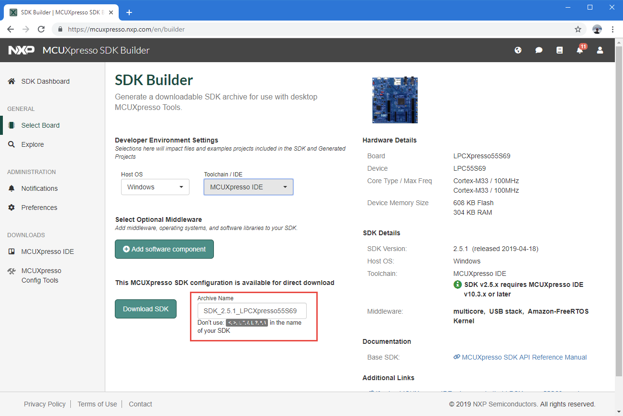Viewport: 623px width, 416px height.
Task: Open MCUXpresso SDK API Reference Manual link
Action: pyautogui.click(x=523, y=357)
